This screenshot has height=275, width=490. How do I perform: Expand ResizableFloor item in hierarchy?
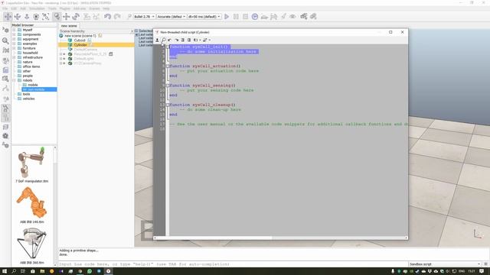(60, 54)
